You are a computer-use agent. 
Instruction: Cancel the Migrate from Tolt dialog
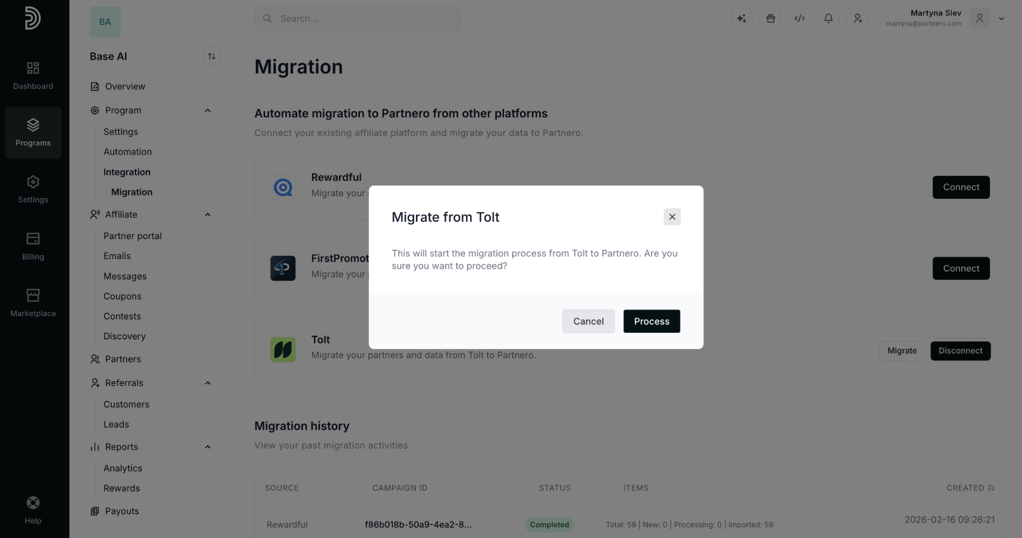(x=588, y=321)
